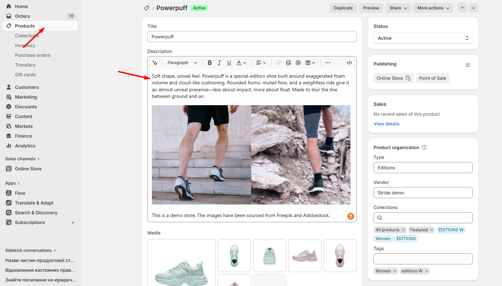
Task: Go to previous product with up chevron
Action: (x=462, y=8)
